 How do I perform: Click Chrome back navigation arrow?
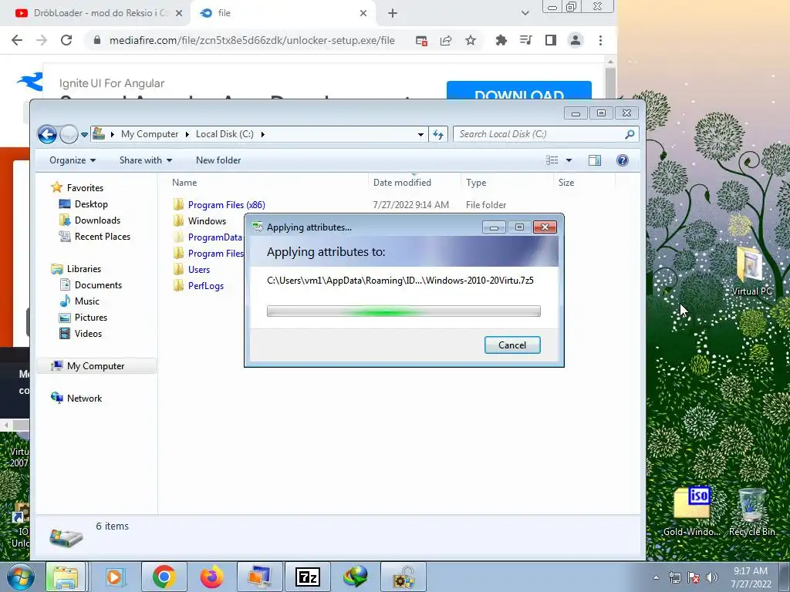click(17, 40)
